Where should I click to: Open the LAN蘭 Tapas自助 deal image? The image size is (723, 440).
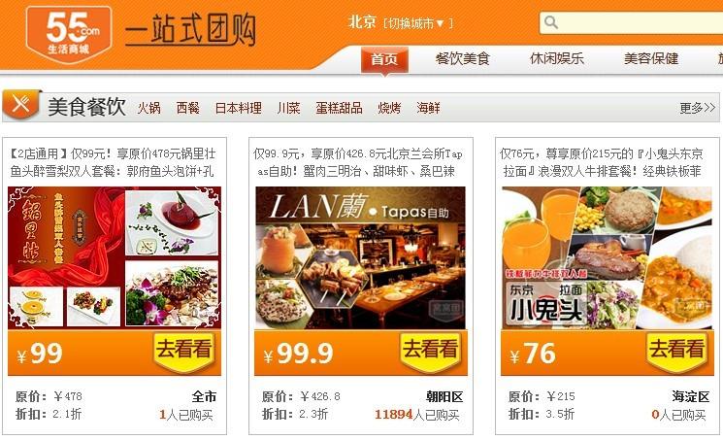pos(361,257)
